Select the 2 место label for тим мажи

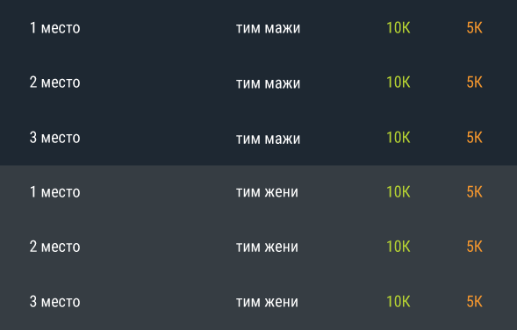click(55, 82)
